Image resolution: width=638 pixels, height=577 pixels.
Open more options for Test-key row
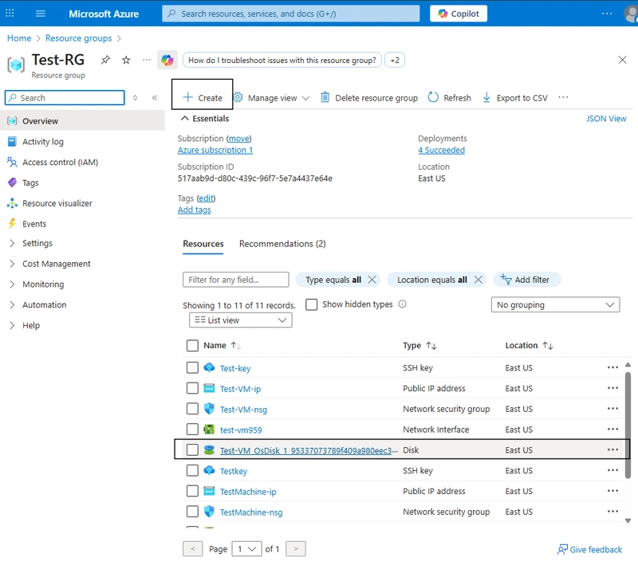[612, 367]
